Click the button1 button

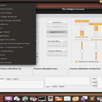(x=57, y=22)
